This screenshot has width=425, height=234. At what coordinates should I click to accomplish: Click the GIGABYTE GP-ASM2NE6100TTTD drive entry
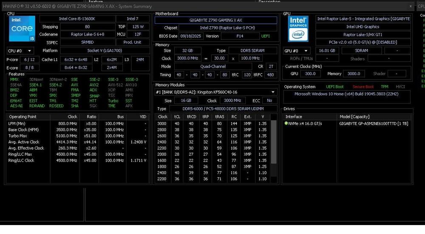click(x=374, y=123)
